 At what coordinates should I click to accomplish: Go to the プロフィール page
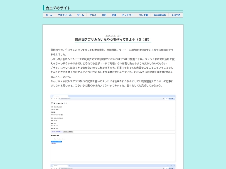(x=64, y=15)
